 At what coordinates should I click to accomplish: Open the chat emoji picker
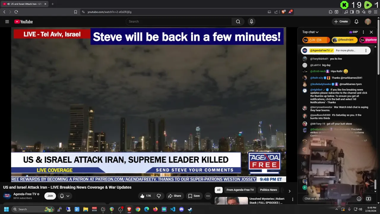(359, 199)
